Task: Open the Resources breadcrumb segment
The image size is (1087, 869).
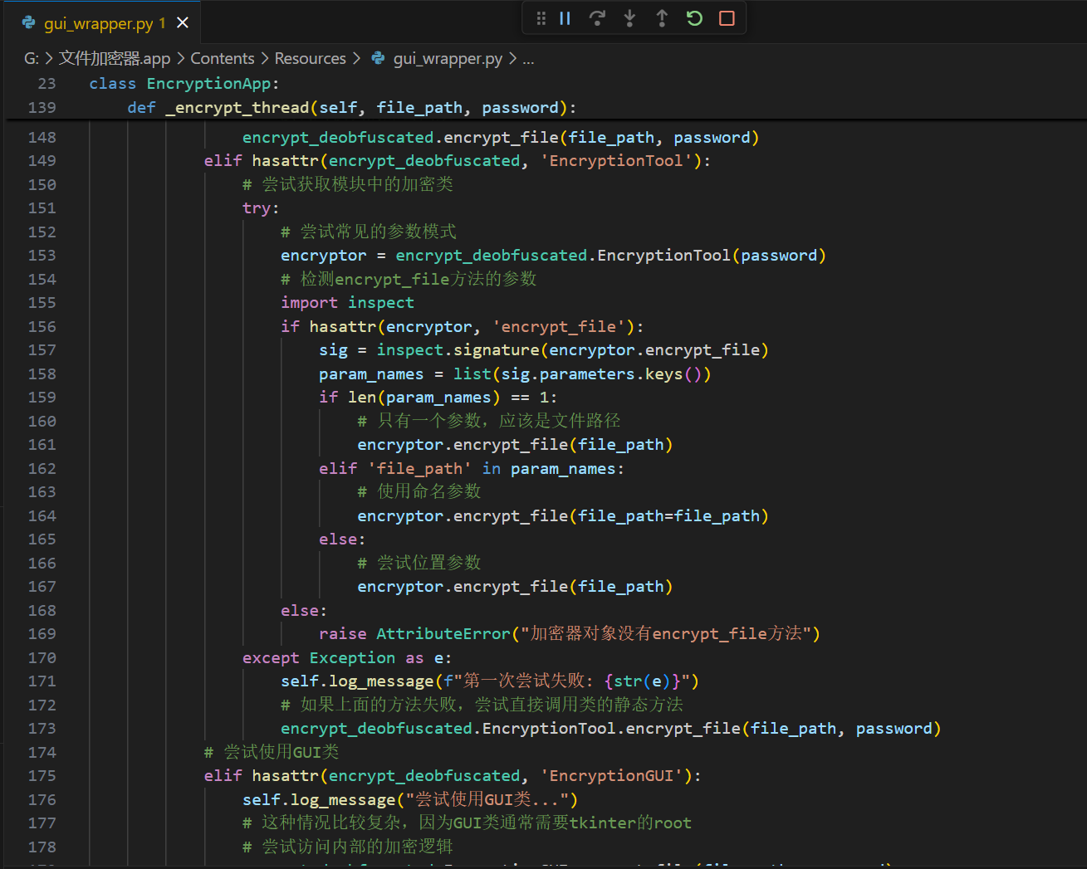Action: 310,58
